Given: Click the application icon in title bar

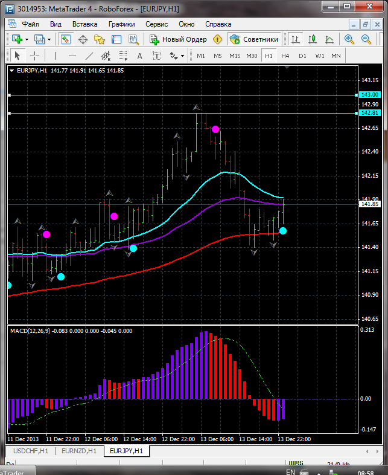Looking at the screenshot, I should pyautogui.click(x=10, y=9).
